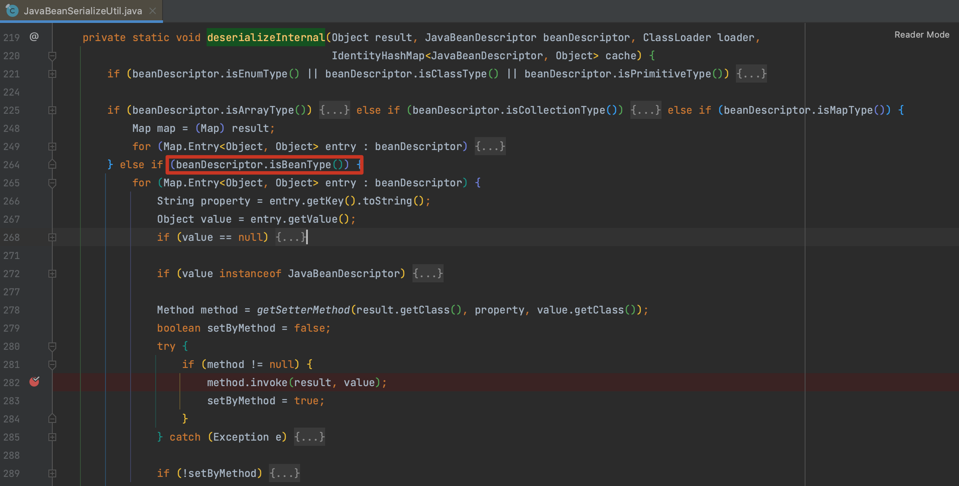Collapse the else-if block at line 264
The image size is (959, 486).
[52, 165]
